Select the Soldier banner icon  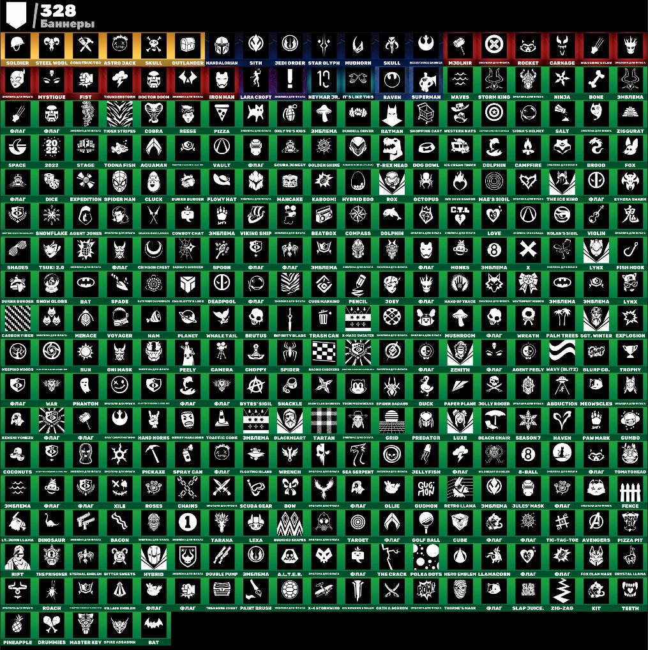[18, 46]
